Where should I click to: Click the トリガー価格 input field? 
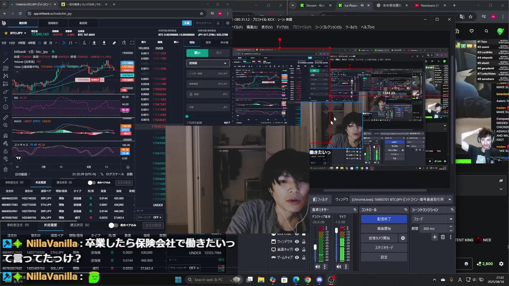(208, 73)
